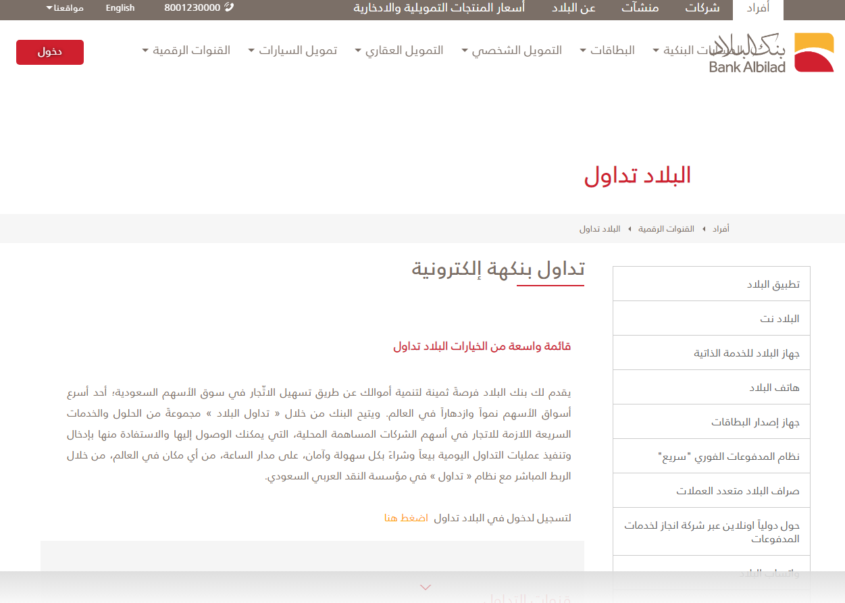Screen dimensions: 845x603
Task: Switch to the منشآت tab
Action: pos(640,9)
